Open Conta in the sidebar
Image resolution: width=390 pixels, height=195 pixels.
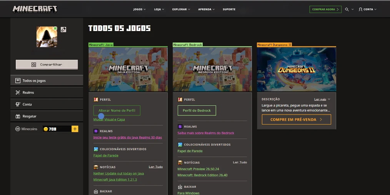47,104
